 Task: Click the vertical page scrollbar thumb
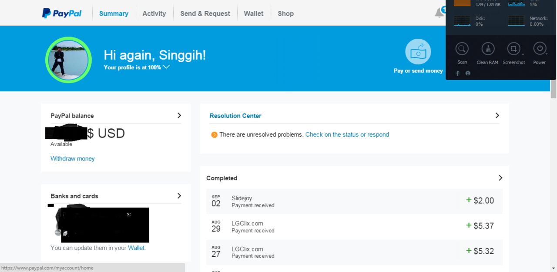(x=554, y=88)
